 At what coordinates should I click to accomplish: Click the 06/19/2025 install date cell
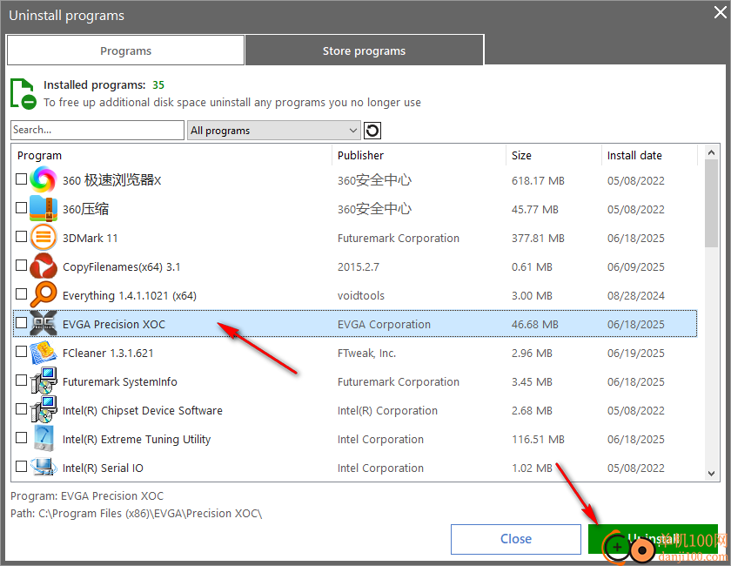point(635,354)
